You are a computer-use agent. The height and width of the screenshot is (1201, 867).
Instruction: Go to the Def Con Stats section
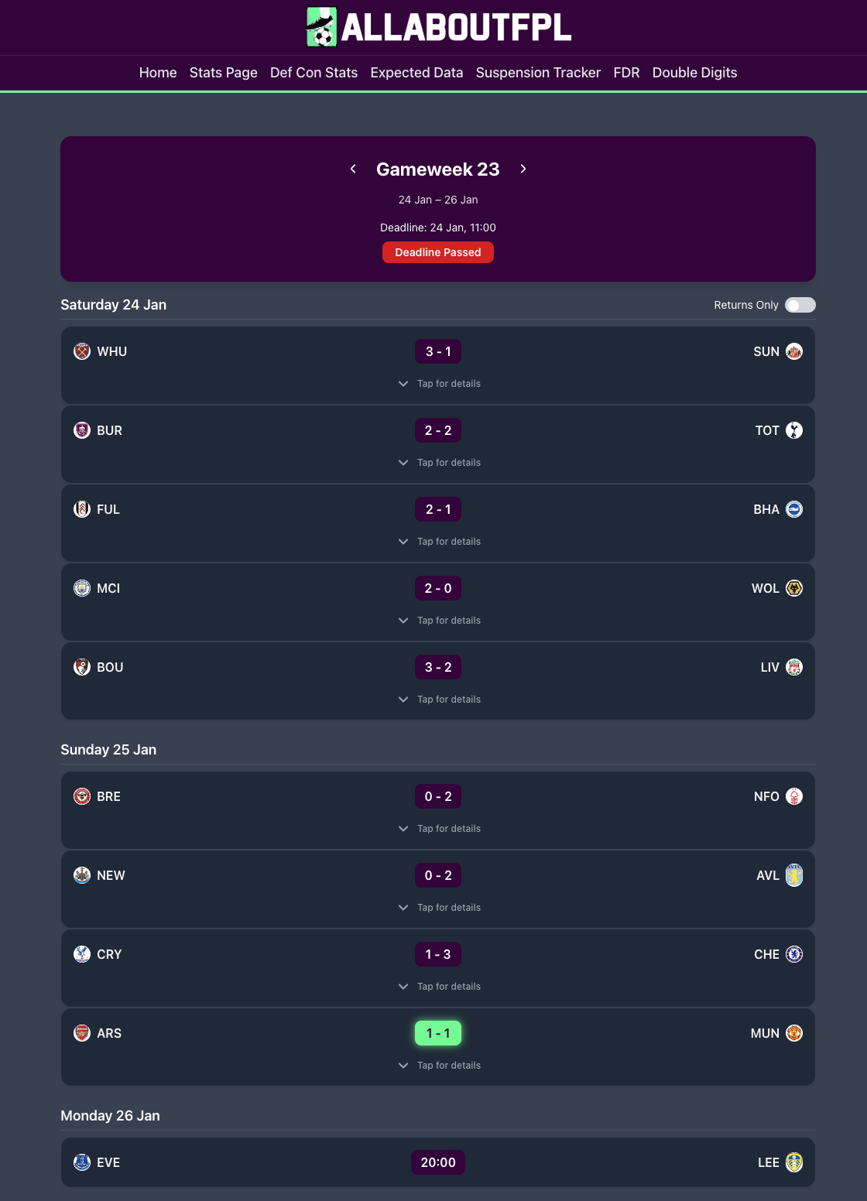313,72
